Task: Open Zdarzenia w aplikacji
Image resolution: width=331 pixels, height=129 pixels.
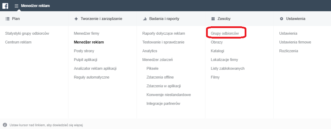Action: (164, 86)
